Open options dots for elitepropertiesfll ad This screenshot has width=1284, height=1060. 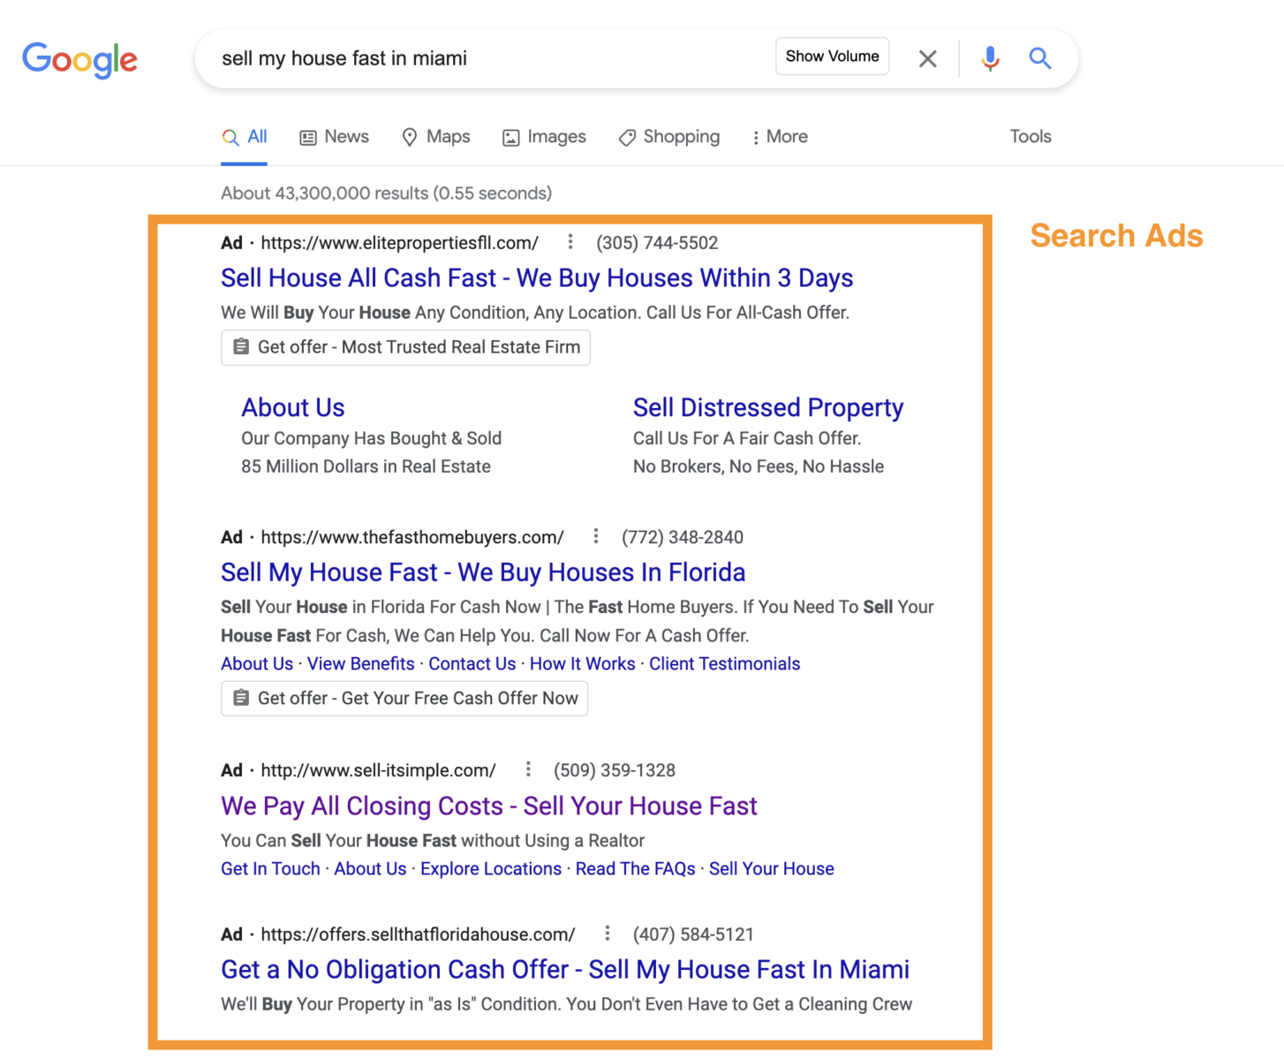(570, 242)
